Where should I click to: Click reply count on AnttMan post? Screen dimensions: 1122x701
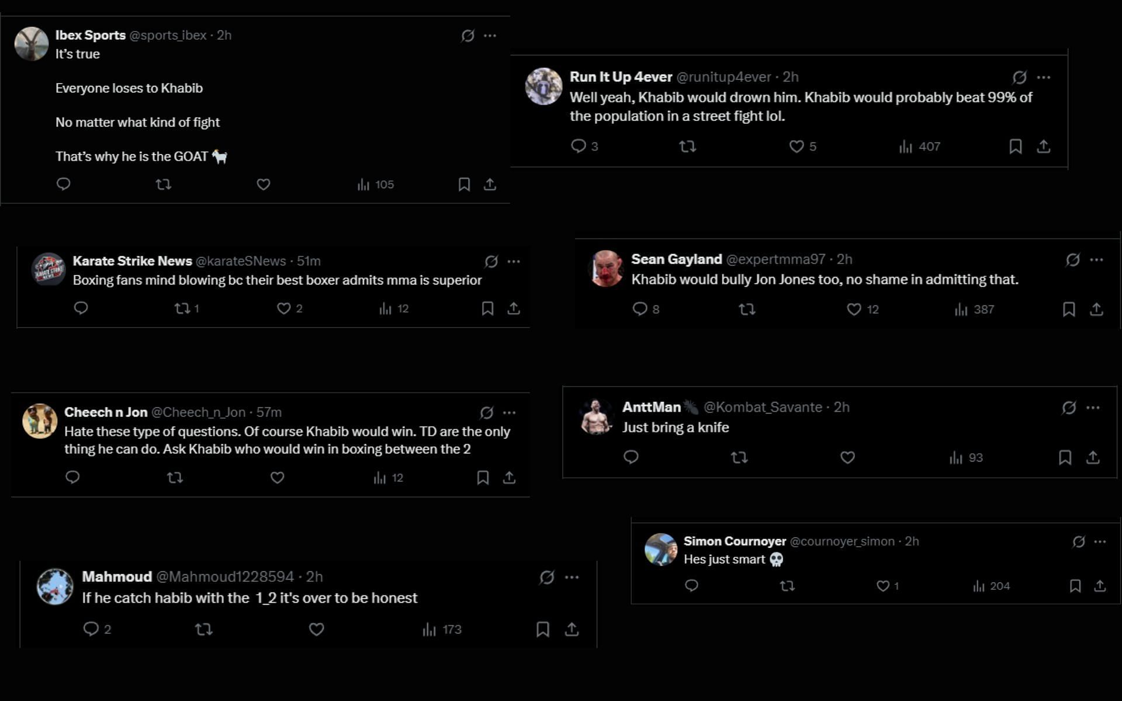coord(632,457)
